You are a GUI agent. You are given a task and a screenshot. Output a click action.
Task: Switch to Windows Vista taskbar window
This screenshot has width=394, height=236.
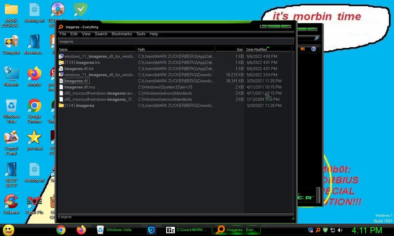pyautogui.click(x=116, y=230)
